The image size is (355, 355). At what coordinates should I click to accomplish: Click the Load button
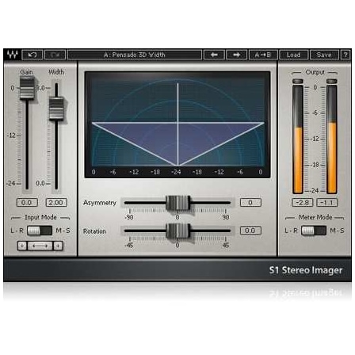[x=293, y=55]
